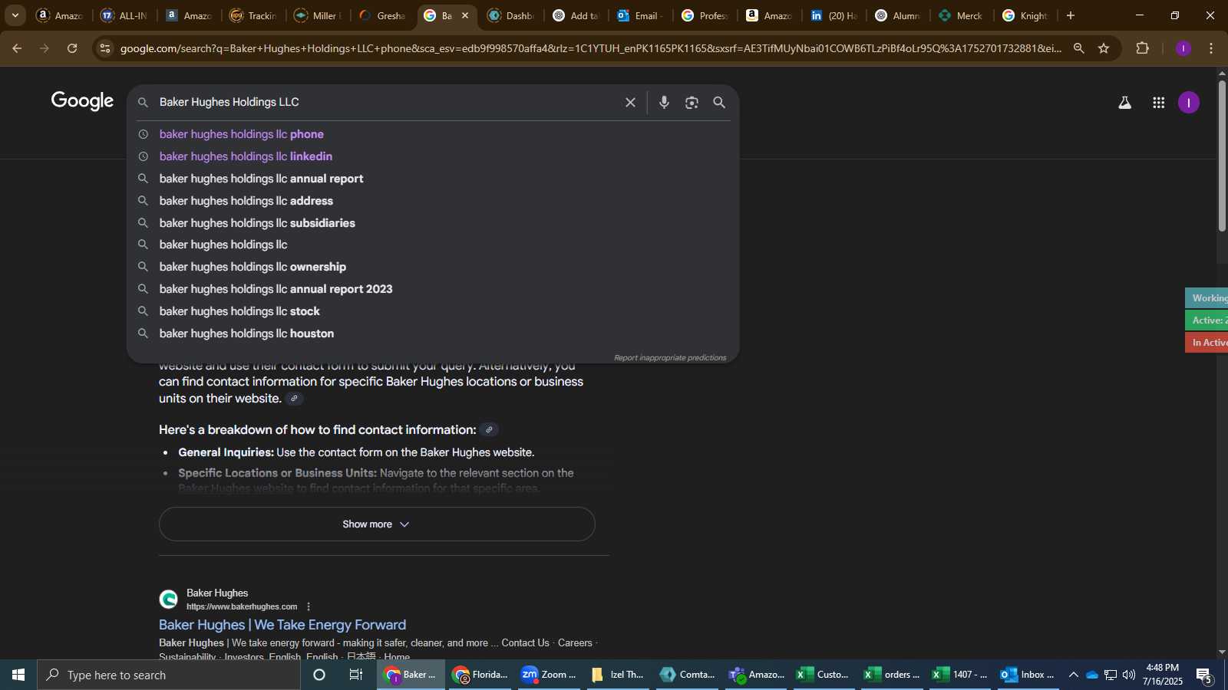Open notification center icon

[x=1204, y=675]
